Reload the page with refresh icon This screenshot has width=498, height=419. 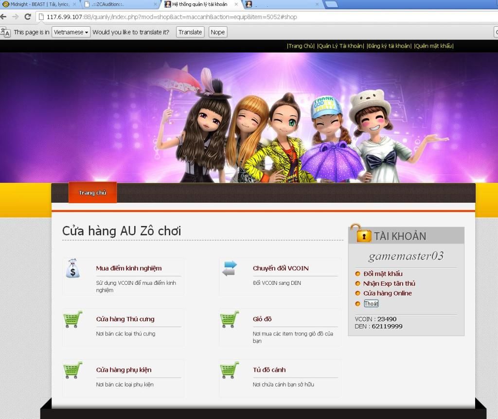click(28, 17)
